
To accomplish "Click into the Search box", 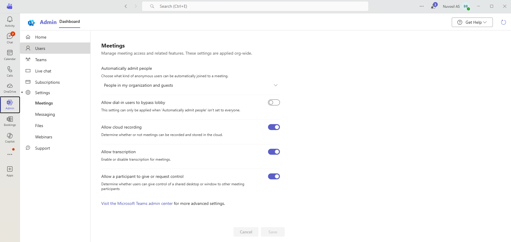I will coord(255,6).
